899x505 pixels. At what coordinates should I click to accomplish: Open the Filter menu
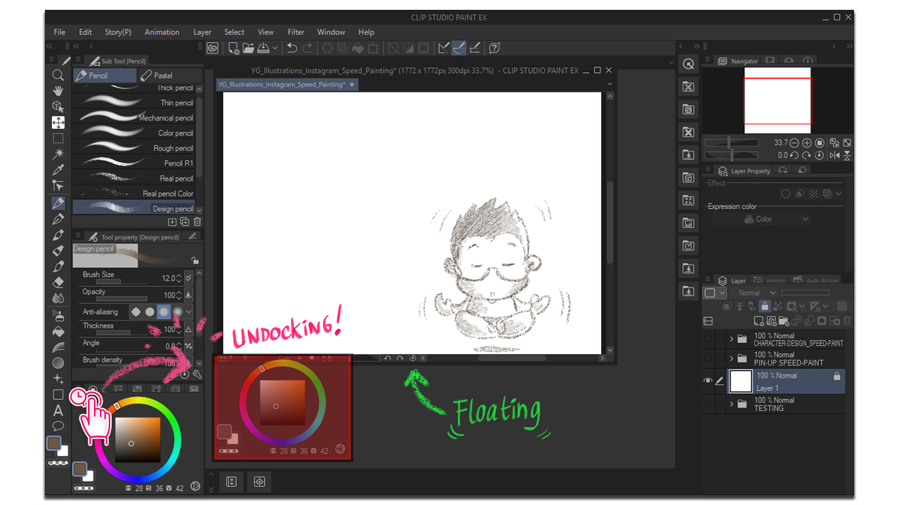296,32
